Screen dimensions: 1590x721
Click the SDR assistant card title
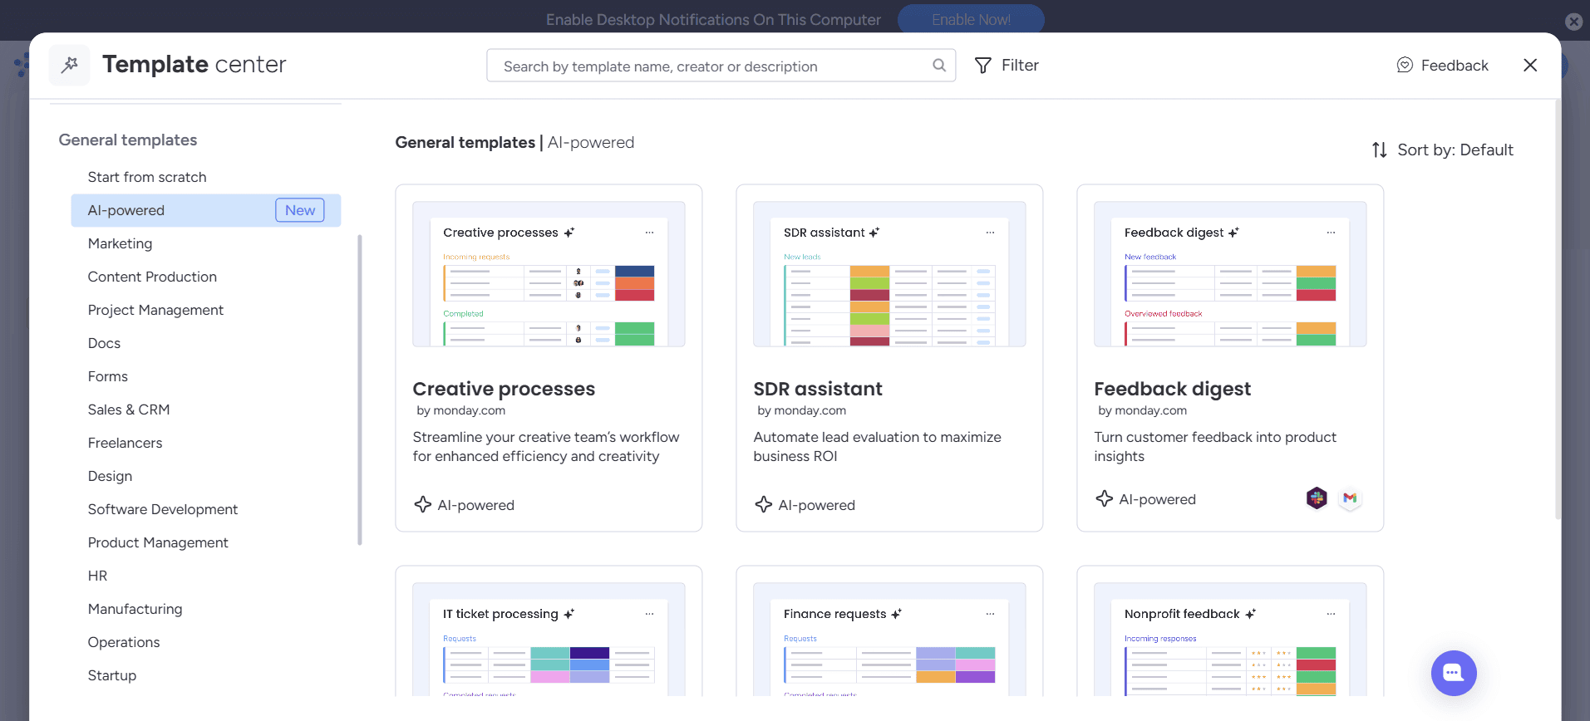tap(818, 389)
